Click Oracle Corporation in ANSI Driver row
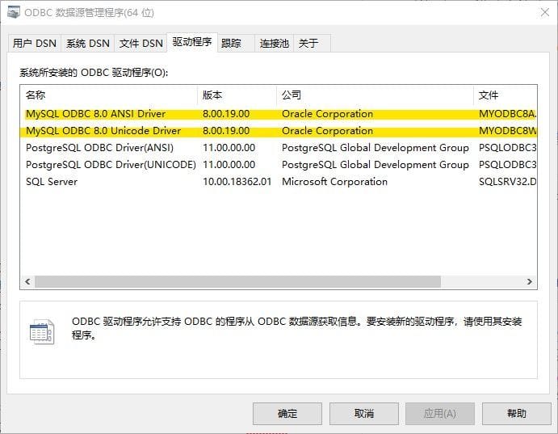This screenshot has height=434, width=558. (327, 114)
